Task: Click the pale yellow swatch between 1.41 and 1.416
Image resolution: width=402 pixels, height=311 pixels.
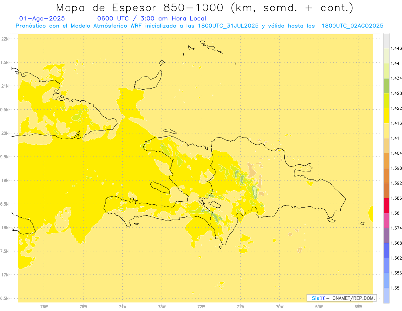Action: (386, 131)
